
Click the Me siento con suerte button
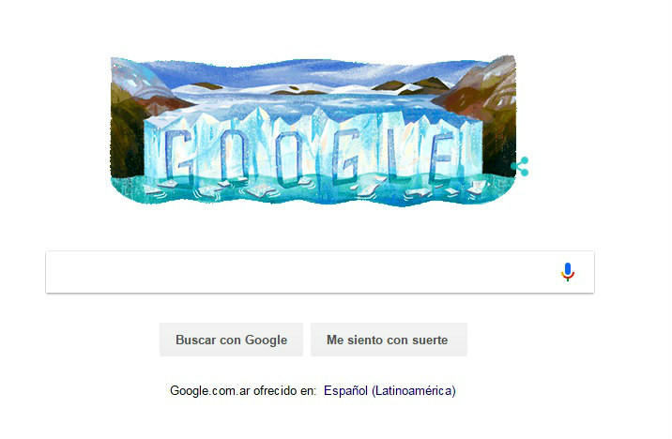pyautogui.click(x=389, y=340)
